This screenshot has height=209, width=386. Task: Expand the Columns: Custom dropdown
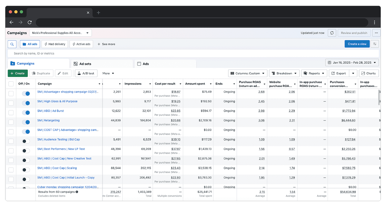pos(248,73)
